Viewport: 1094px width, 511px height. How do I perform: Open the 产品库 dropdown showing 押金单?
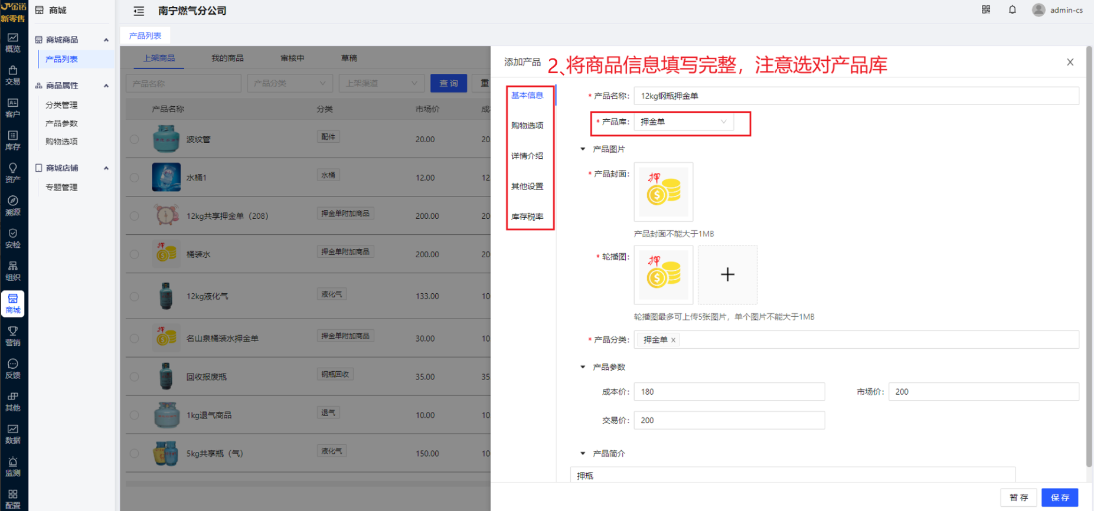tap(684, 122)
